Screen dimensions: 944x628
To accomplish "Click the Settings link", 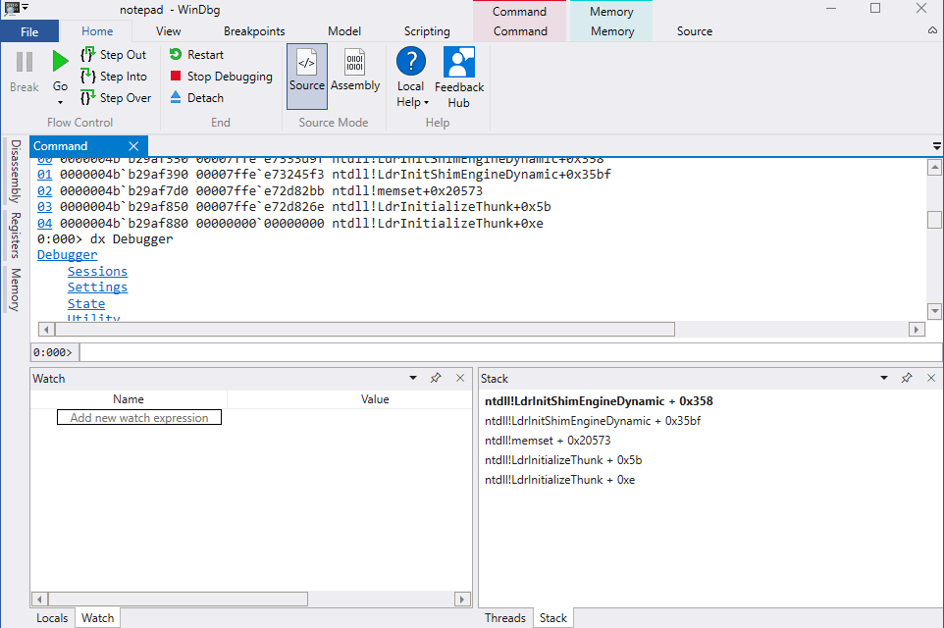I will pos(97,288).
